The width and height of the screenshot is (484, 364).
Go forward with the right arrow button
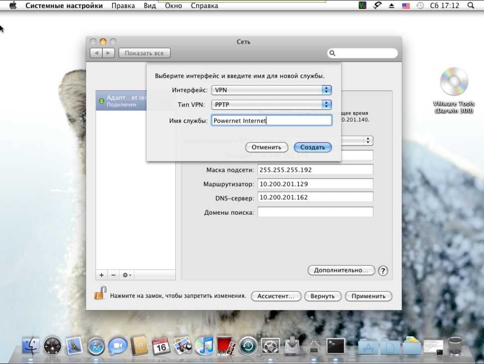click(x=109, y=53)
